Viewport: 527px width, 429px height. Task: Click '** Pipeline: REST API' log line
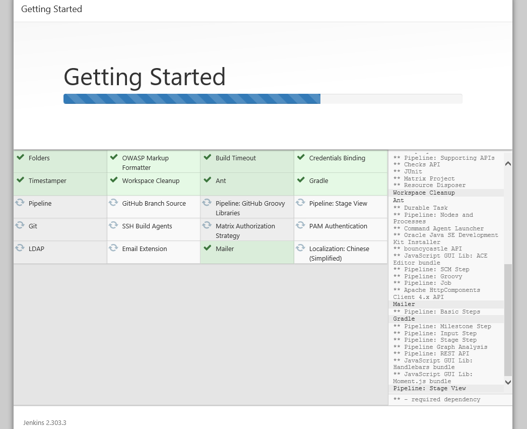click(x=431, y=354)
